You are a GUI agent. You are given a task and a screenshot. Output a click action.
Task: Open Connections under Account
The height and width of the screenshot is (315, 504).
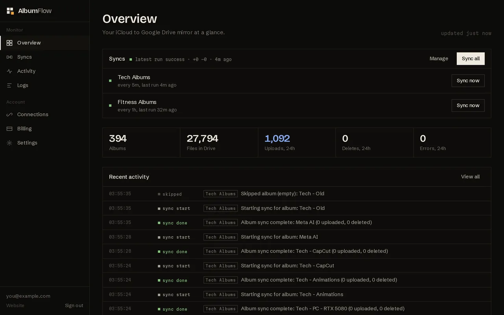[45, 115]
